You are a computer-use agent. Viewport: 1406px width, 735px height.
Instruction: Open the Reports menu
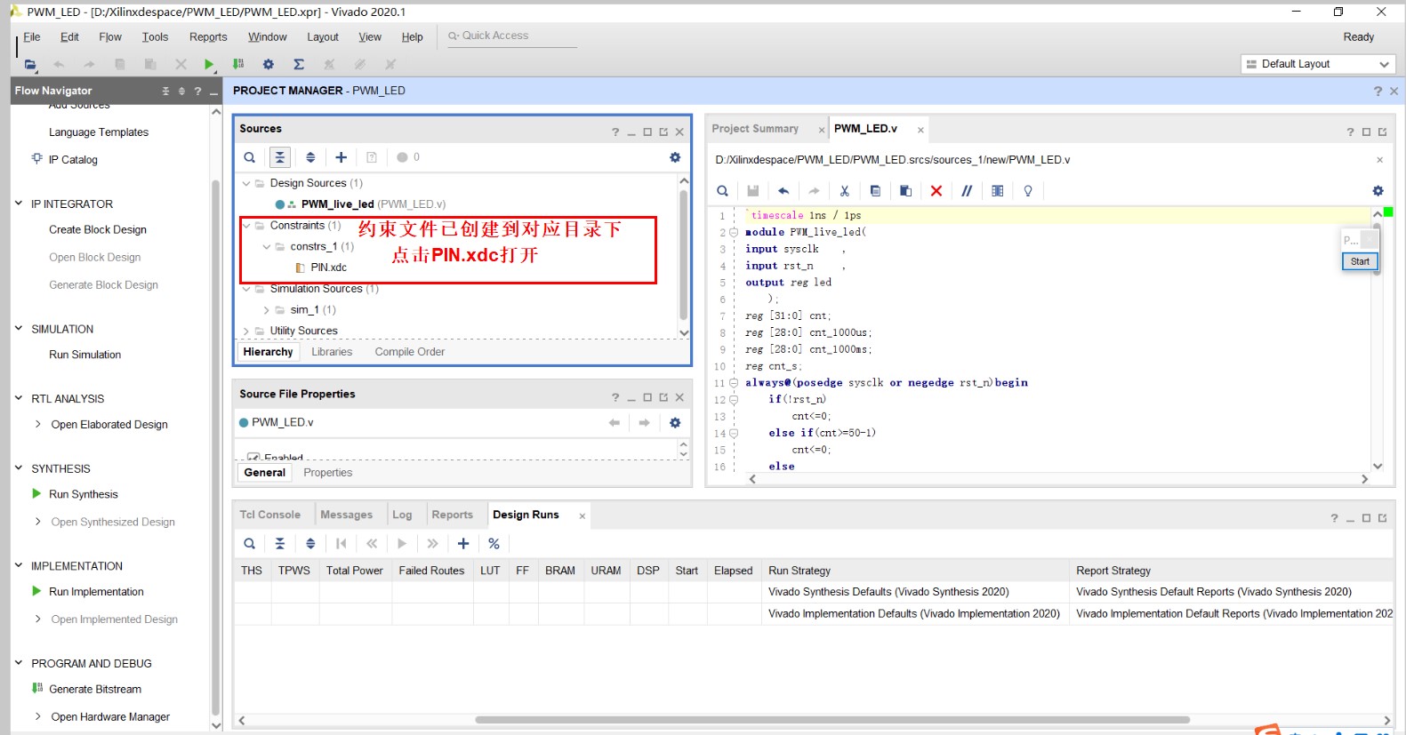[x=208, y=37]
